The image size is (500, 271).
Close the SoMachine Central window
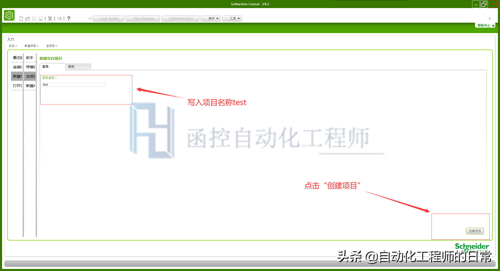pos(492,4)
